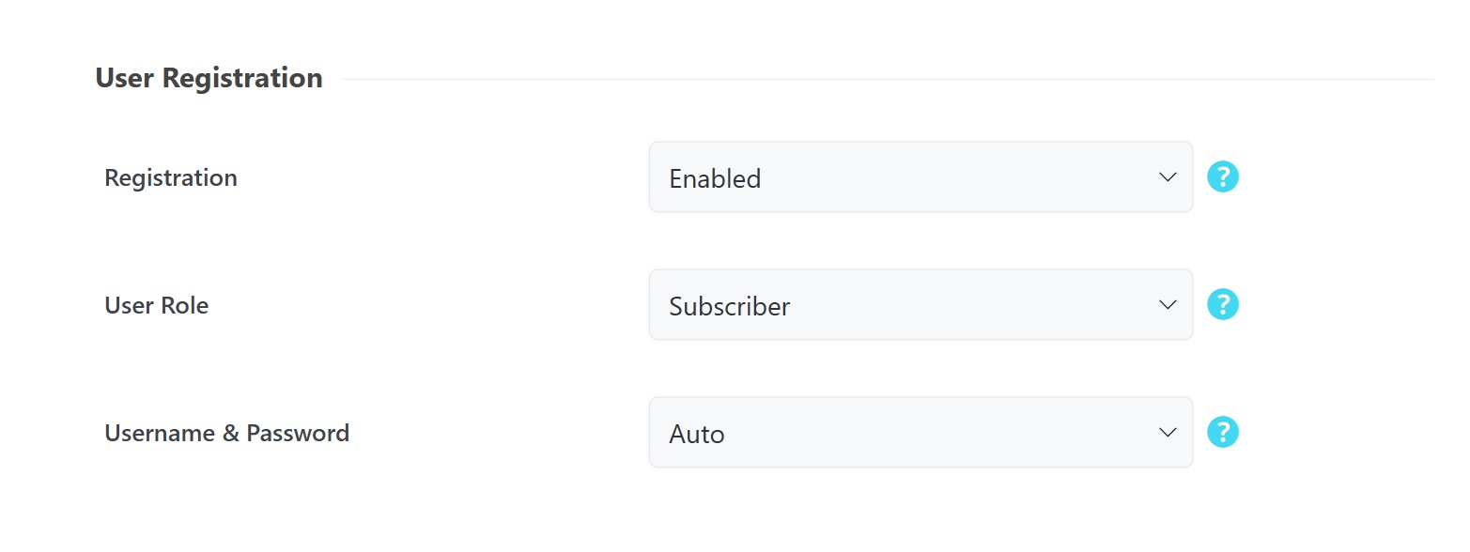Click the empty middle area of Registration select box
Screen dimensions: 1470x552
(939, 176)
